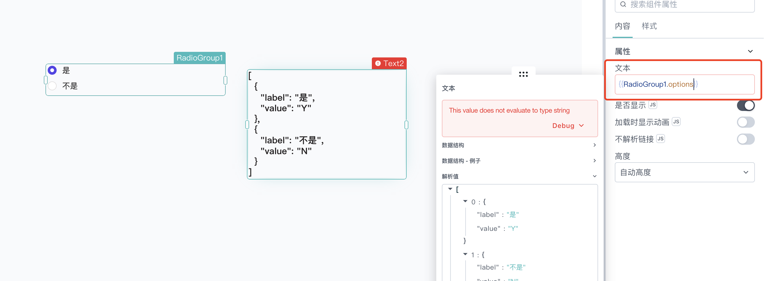766x281 pixels.
Task: Open the 自动高度 height dropdown
Action: (x=684, y=172)
